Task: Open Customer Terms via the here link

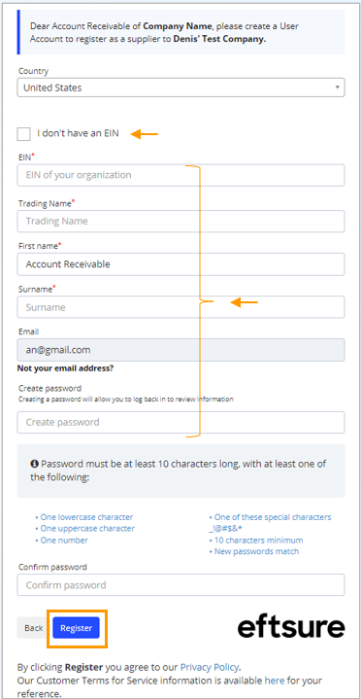Action: coord(275,681)
